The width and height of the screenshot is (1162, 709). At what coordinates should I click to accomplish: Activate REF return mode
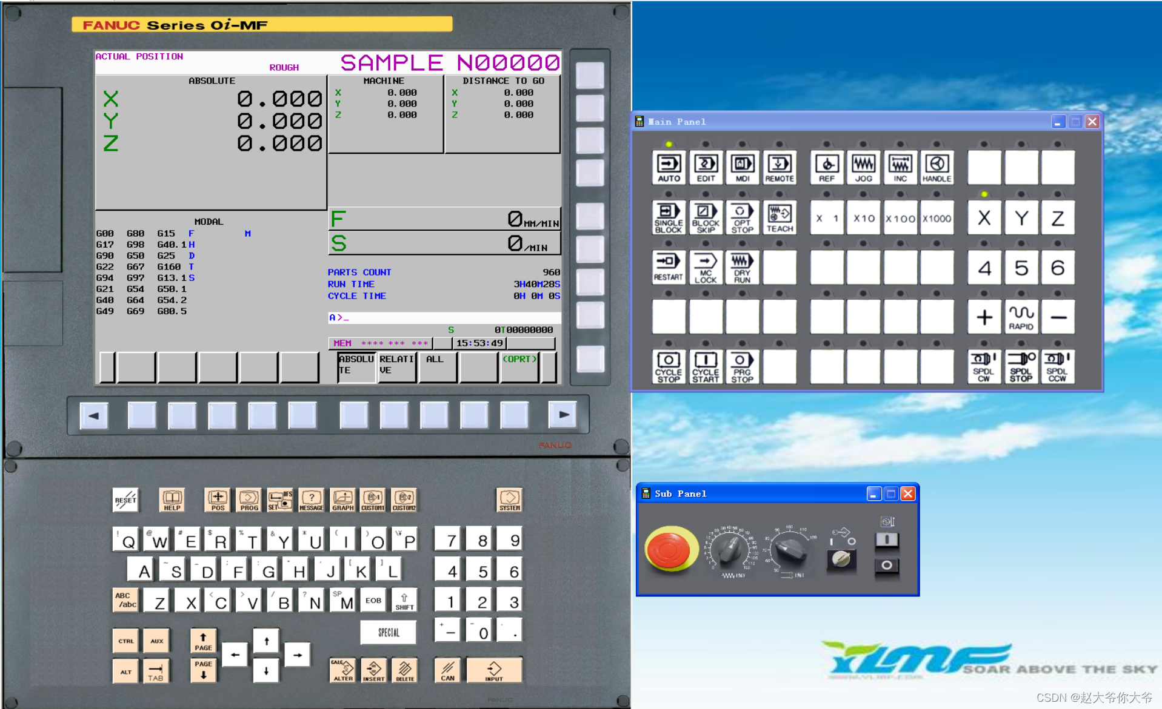pos(826,167)
